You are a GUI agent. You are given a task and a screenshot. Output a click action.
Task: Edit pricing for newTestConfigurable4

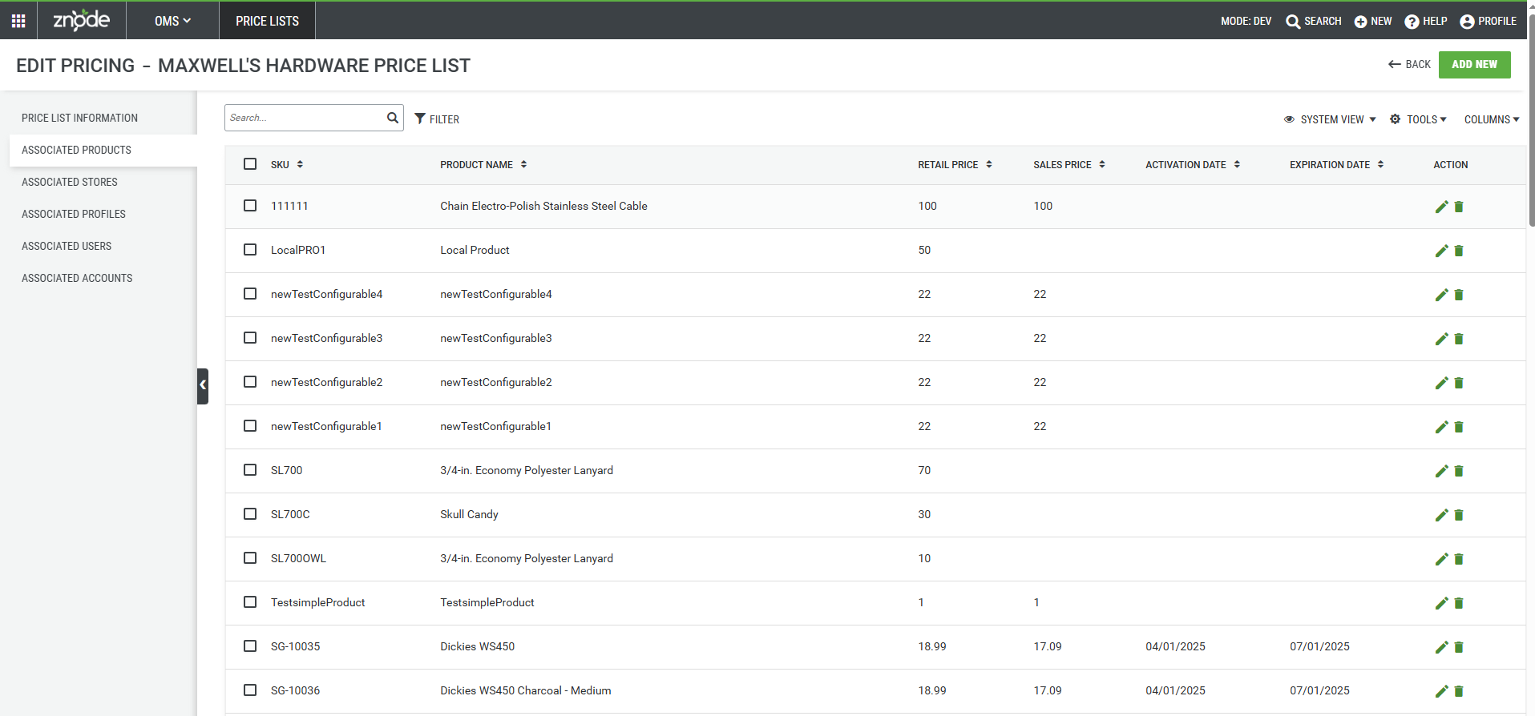click(1441, 295)
